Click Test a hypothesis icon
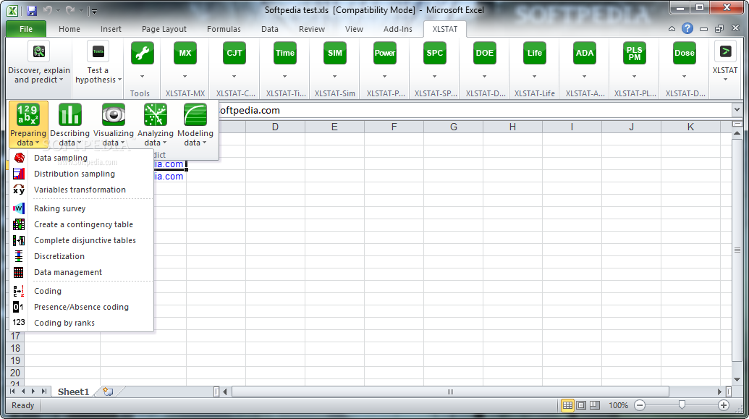 98,51
